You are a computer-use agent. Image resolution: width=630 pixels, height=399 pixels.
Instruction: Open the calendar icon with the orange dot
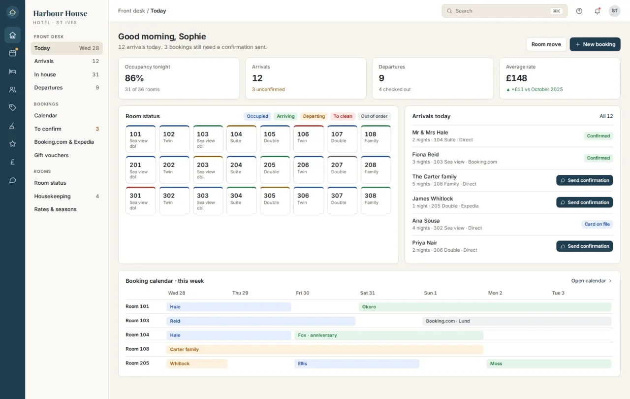pos(12,53)
